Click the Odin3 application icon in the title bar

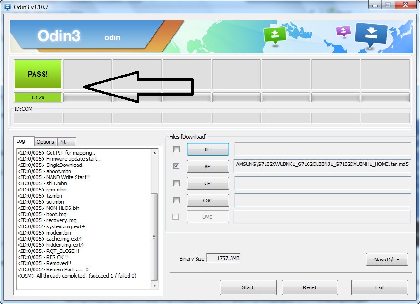7,6
